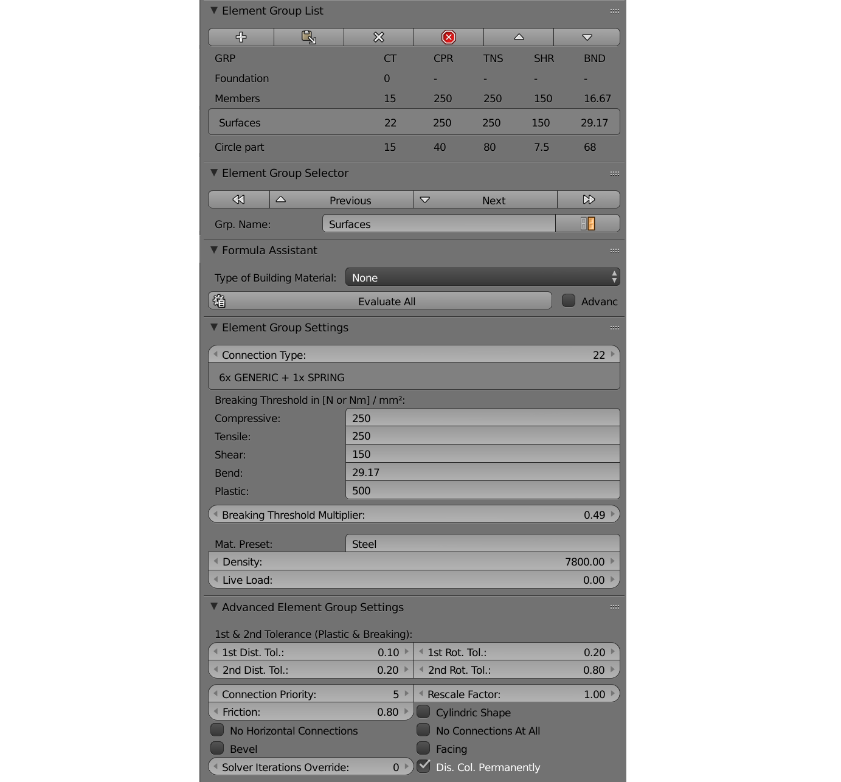Click the Shear threshold field
Screen dimensions: 841x782
tap(482, 454)
